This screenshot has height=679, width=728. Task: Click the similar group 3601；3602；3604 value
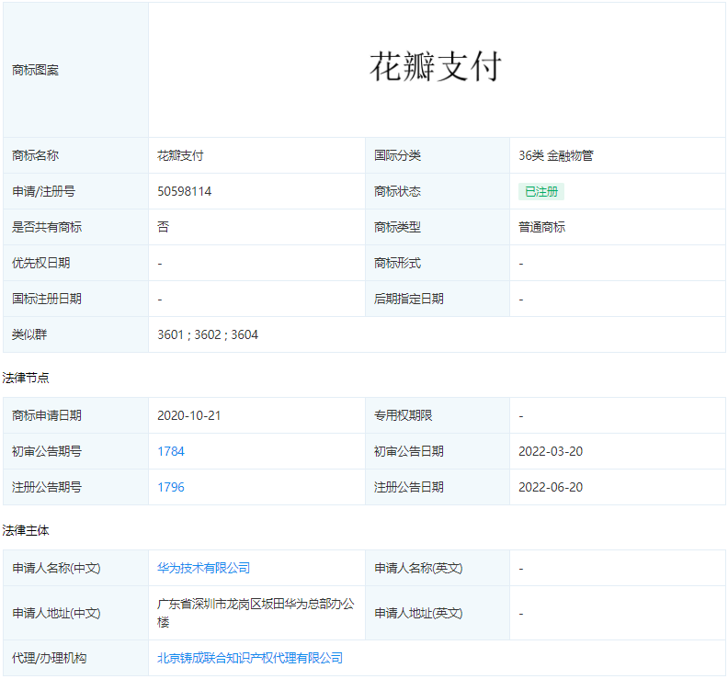208,334
